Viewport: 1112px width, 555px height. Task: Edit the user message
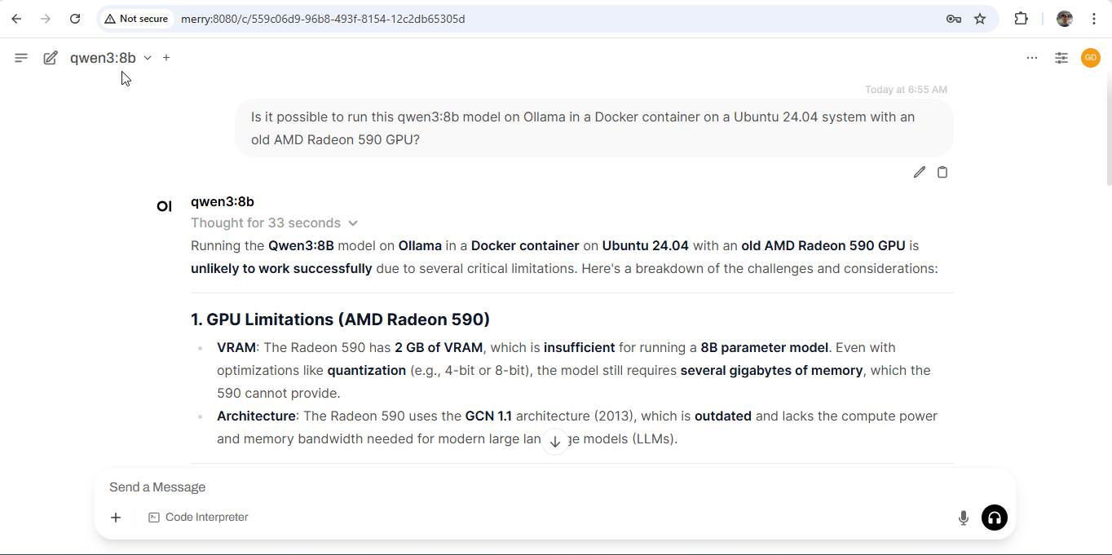[x=920, y=172]
